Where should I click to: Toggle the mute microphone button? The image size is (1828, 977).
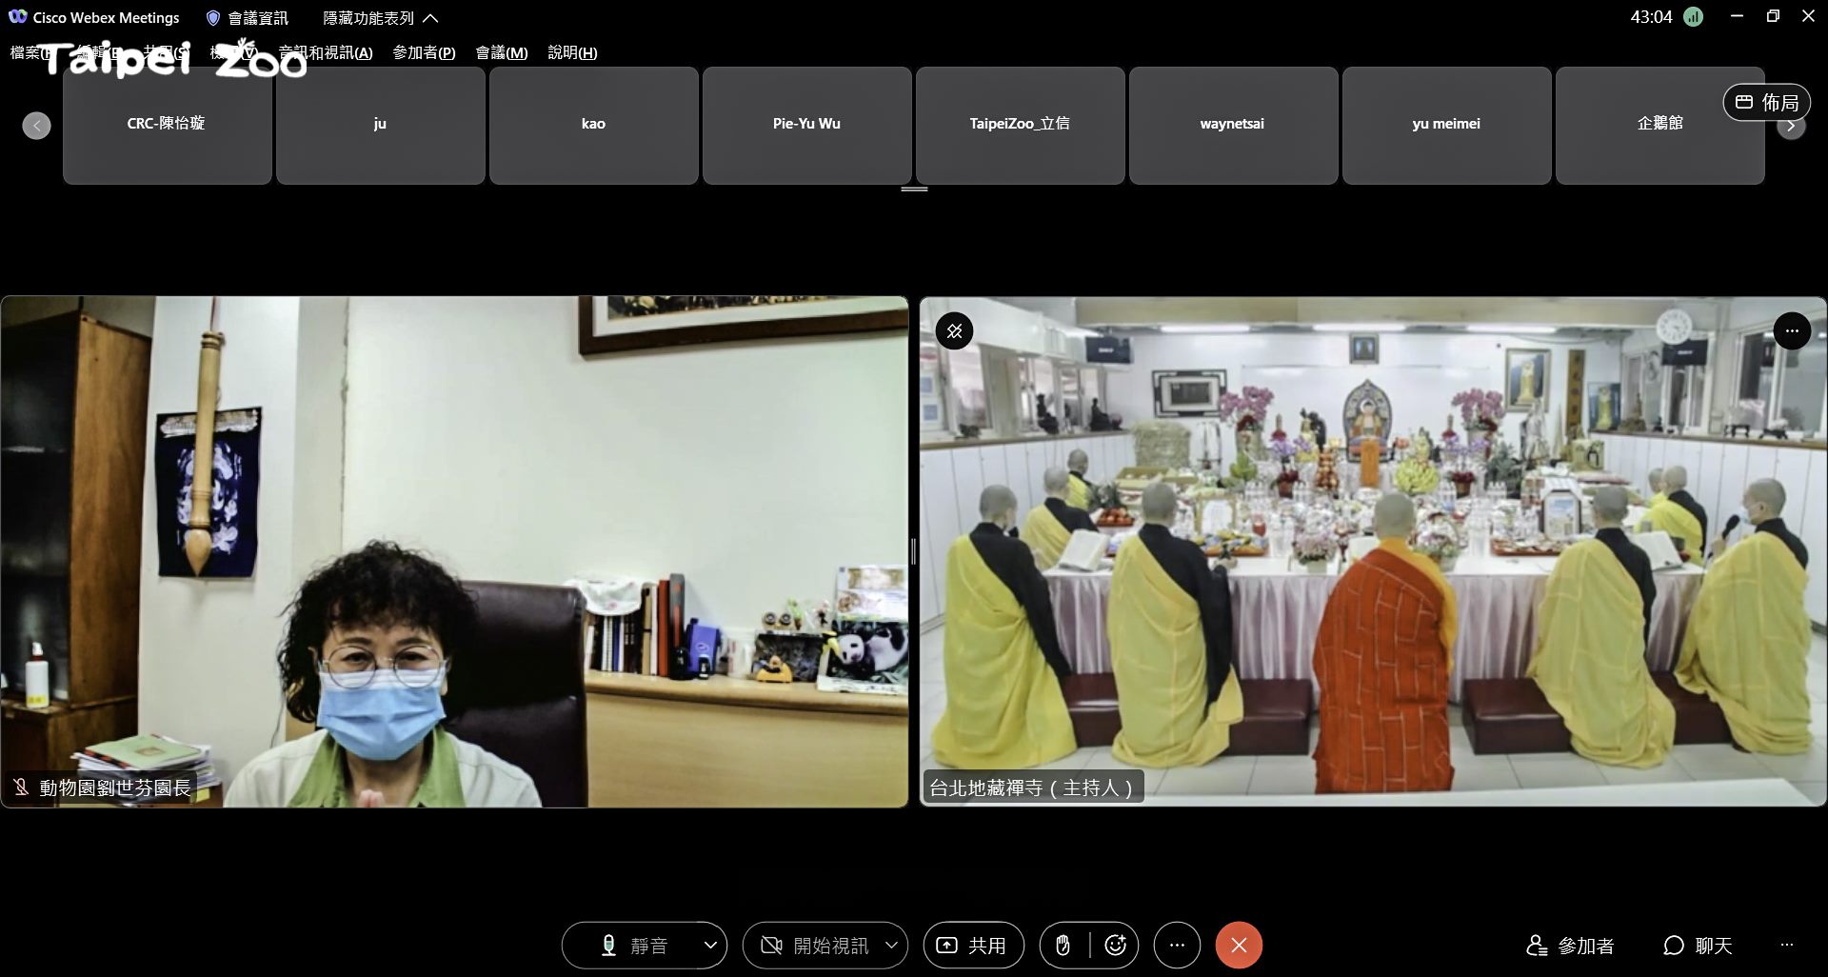click(632, 946)
